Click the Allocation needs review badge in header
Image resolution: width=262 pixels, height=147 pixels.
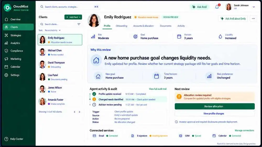(146, 17)
